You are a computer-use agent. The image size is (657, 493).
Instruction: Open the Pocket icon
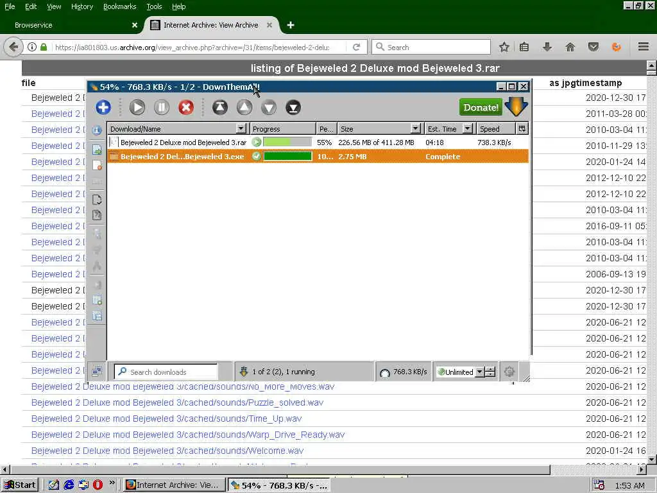pyautogui.click(x=593, y=47)
